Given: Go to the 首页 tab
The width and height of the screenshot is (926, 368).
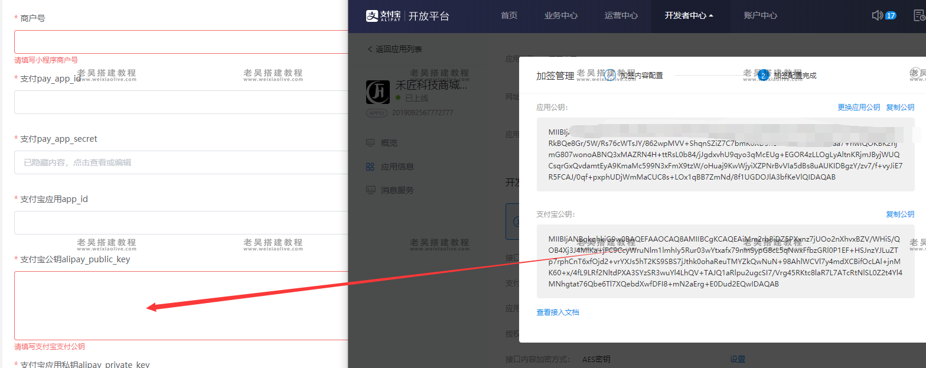Looking at the screenshot, I should pyautogui.click(x=509, y=16).
